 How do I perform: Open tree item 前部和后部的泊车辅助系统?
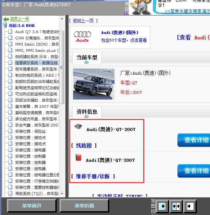click(37, 82)
